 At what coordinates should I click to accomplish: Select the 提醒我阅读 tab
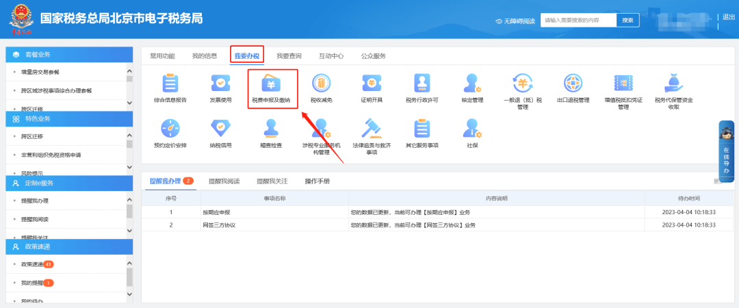pyautogui.click(x=224, y=181)
